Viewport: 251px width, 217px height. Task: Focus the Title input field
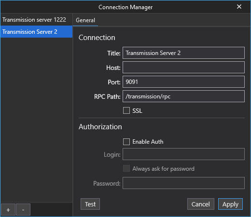tap(183, 53)
